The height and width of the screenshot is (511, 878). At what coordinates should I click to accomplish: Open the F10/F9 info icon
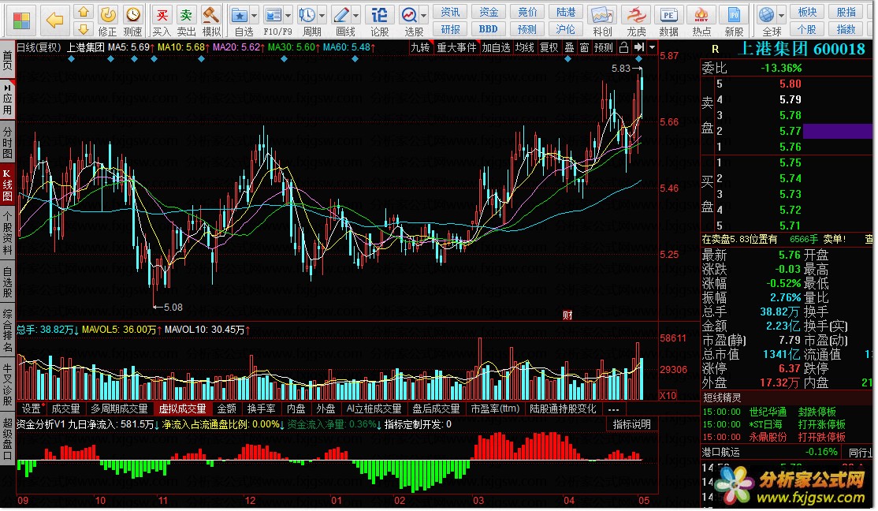pyautogui.click(x=273, y=21)
